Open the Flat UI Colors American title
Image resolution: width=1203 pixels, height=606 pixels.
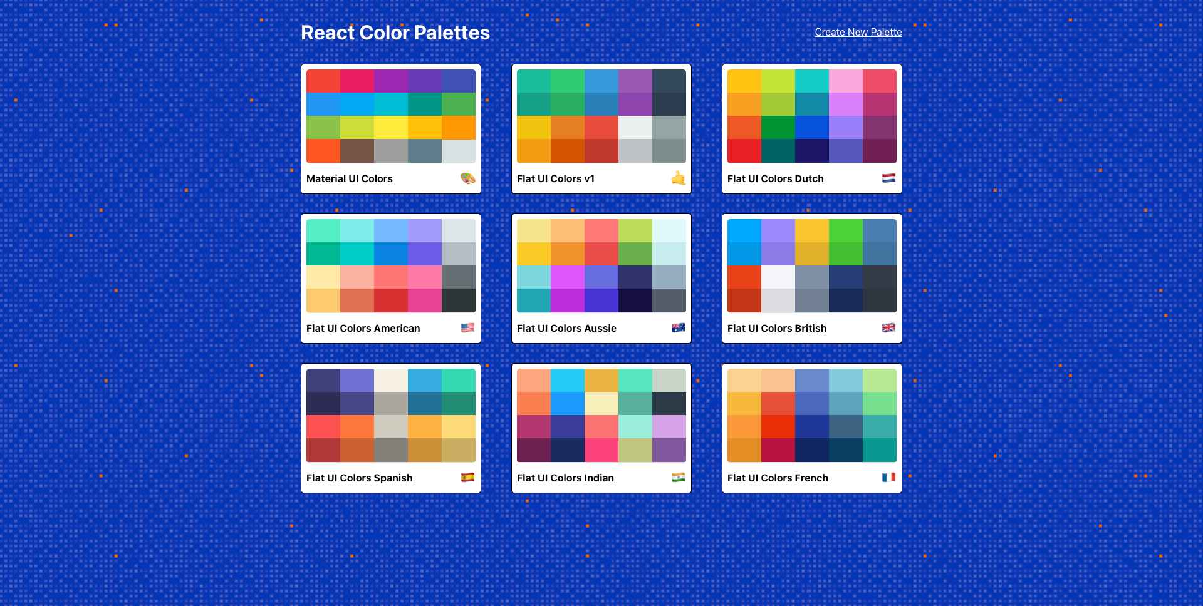point(363,328)
